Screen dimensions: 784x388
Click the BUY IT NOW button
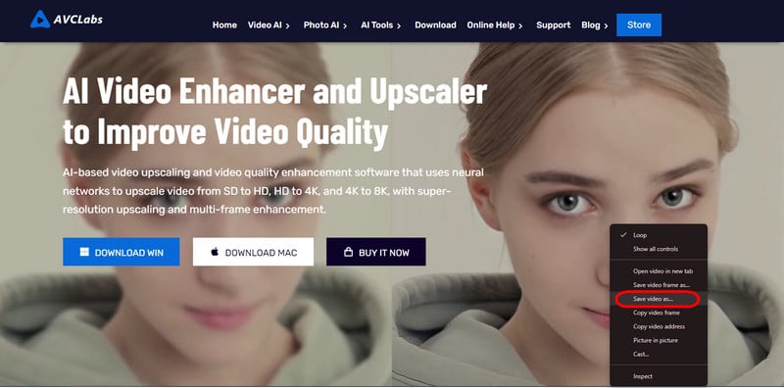pos(376,252)
